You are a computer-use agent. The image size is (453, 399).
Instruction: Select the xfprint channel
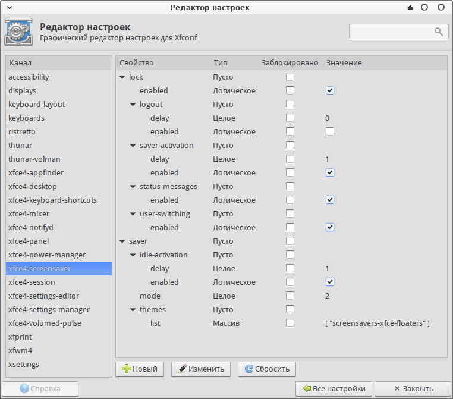click(x=59, y=337)
